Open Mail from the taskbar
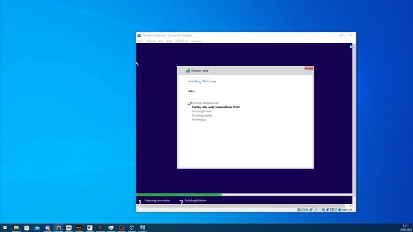The image size is (413, 232). pos(37,227)
